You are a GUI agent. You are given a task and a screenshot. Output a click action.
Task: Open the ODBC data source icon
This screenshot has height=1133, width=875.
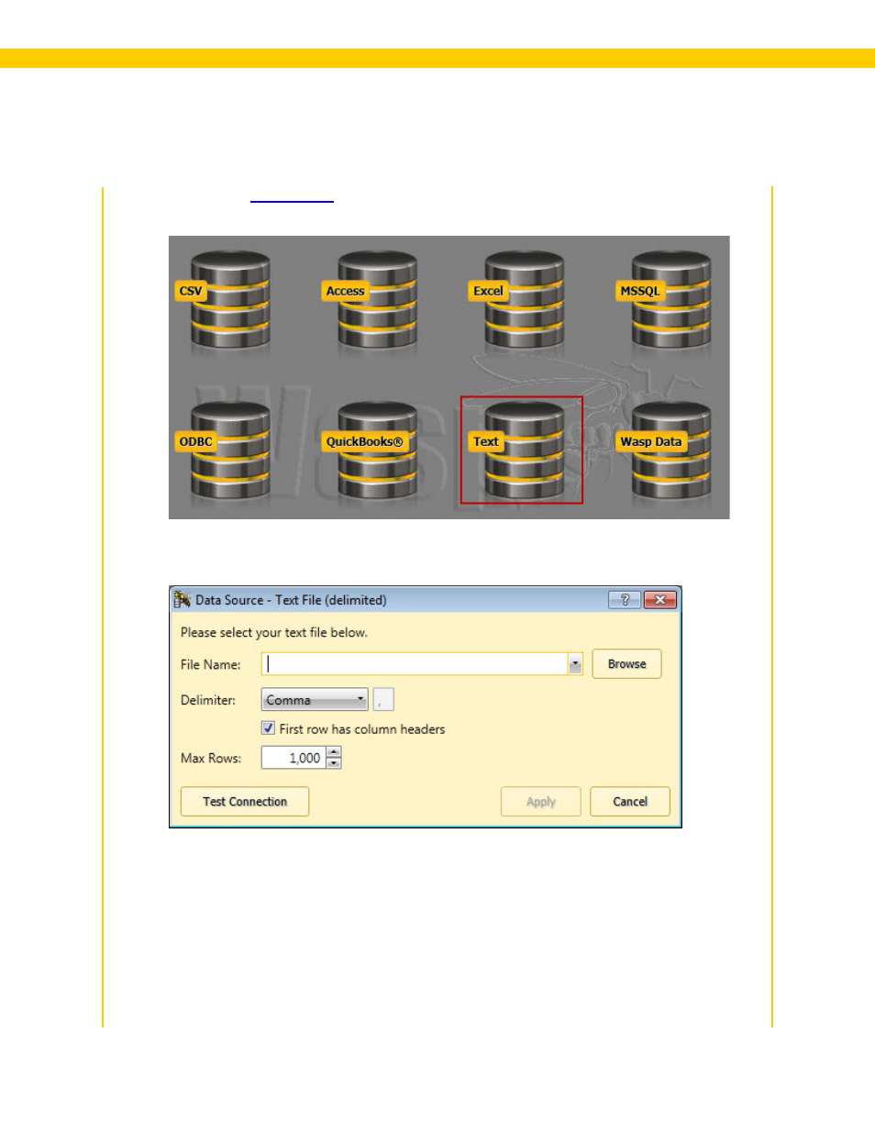223,450
